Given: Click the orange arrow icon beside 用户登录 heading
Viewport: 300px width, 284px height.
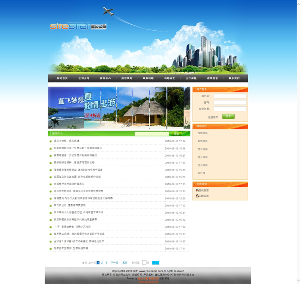Looking at the screenshot, I should coord(195,89).
